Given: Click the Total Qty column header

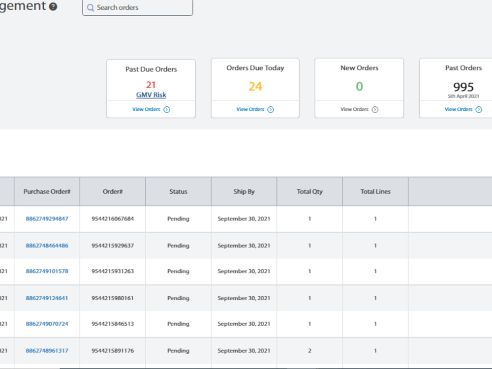Looking at the screenshot, I should click(x=309, y=191).
